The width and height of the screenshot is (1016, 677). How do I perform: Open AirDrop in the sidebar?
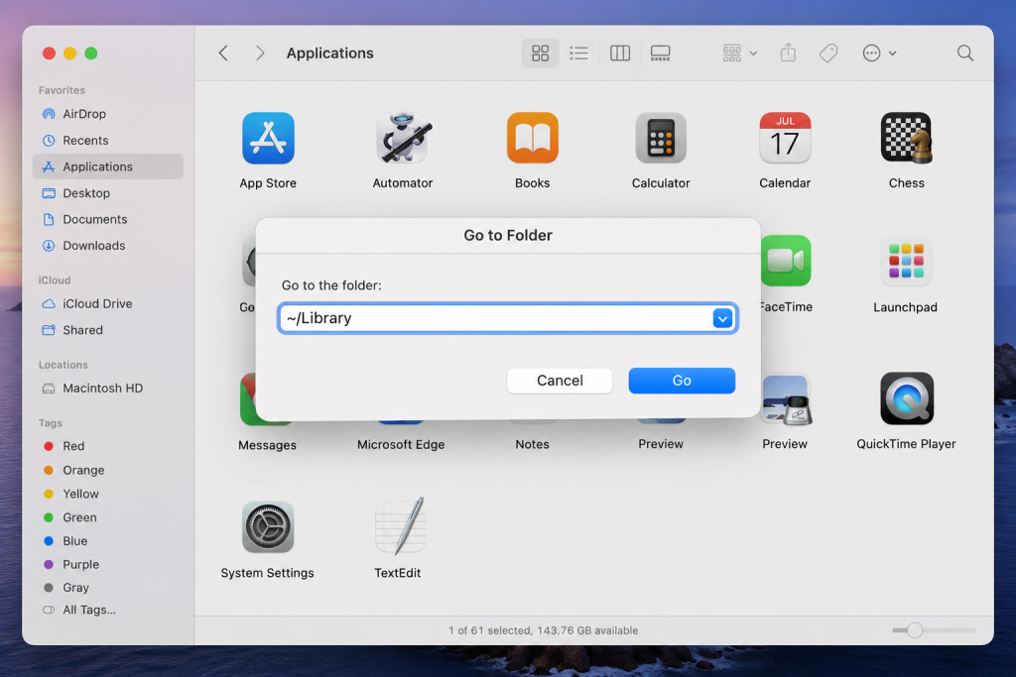[x=107, y=114]
